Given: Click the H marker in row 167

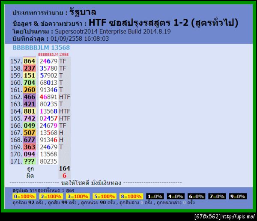Looking at the screenshot, I should pos(61,133).
